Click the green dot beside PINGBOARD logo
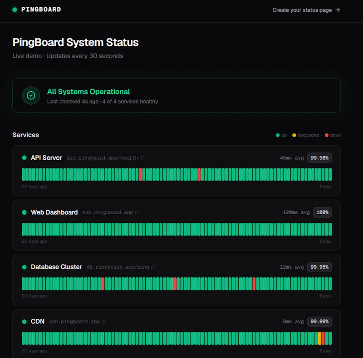 click(15, 10)
